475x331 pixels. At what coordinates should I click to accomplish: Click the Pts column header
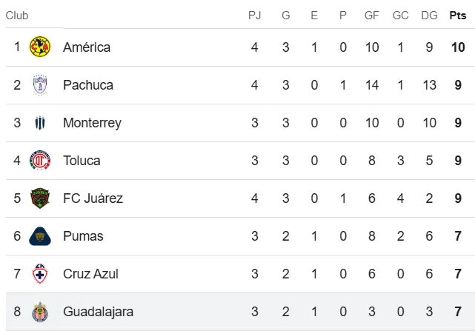point(457,15)
